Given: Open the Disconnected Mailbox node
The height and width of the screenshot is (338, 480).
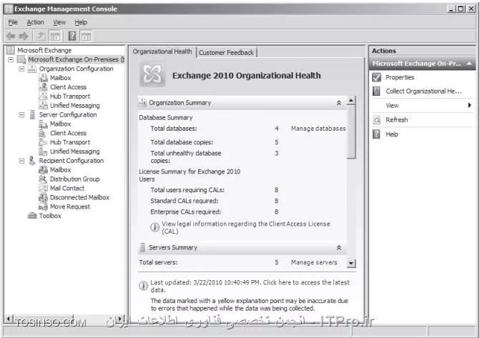Looking at the screenshot, I should [79, 197].
